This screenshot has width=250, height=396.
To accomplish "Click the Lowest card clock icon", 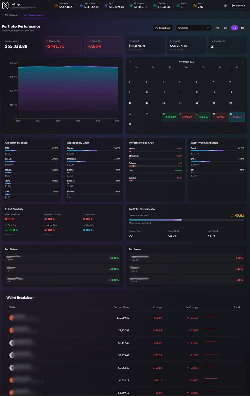I will click(x=171, y=41).
